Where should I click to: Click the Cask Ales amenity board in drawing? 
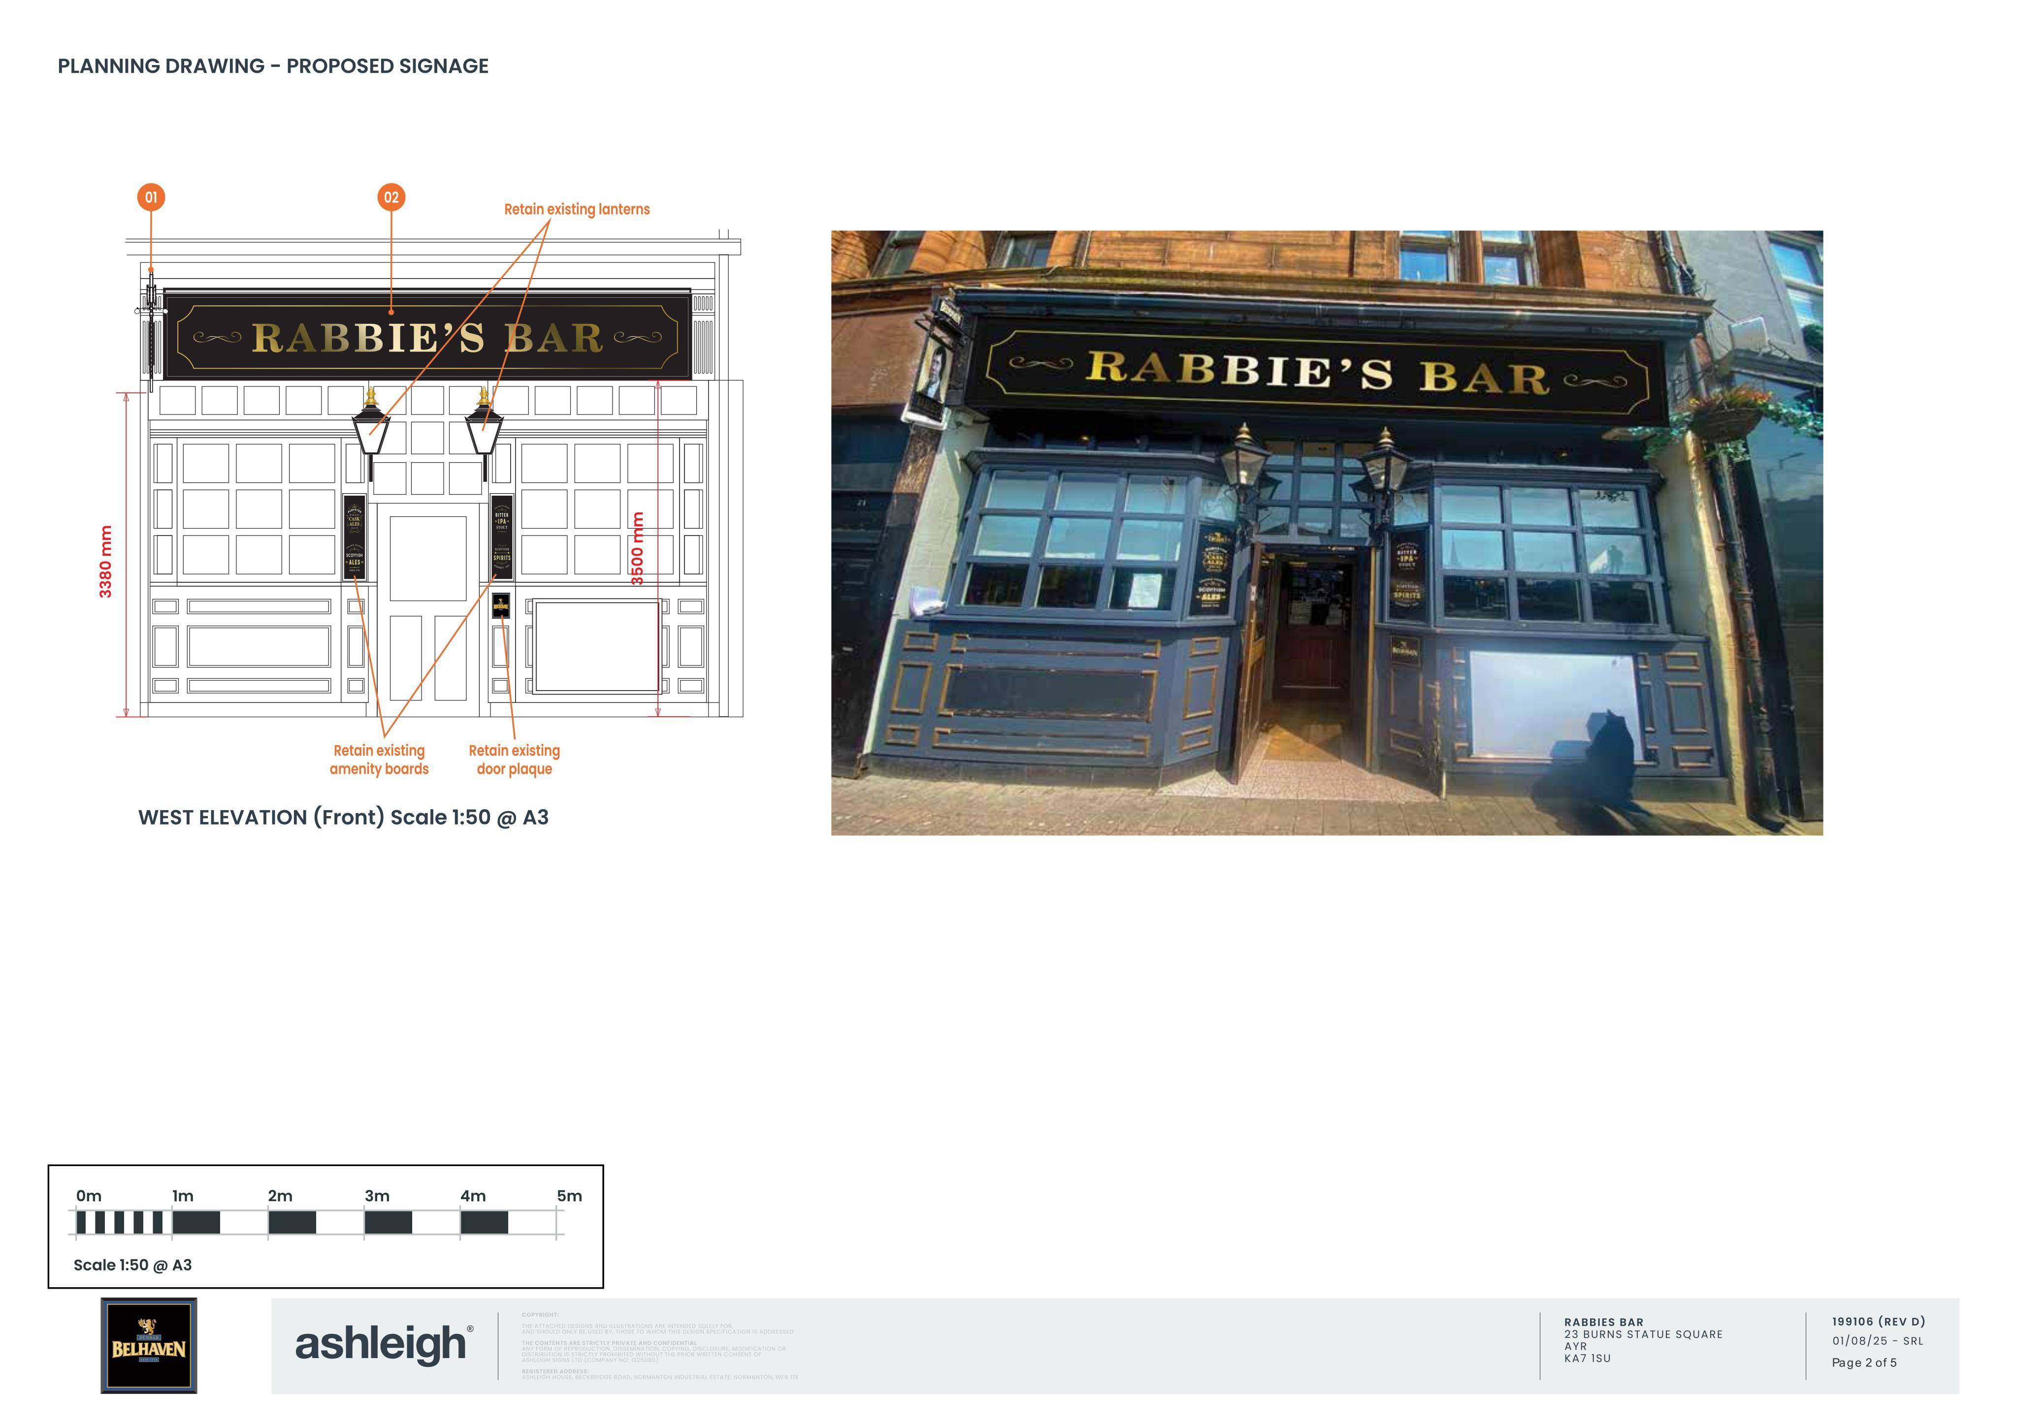354,537
